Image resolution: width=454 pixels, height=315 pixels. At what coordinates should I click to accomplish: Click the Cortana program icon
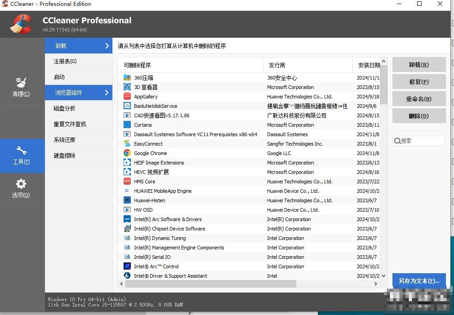coord(127,125)
